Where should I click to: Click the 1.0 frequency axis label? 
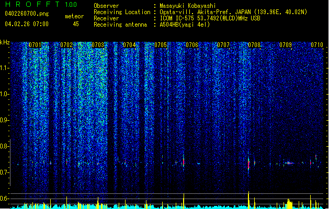(5, 94)
